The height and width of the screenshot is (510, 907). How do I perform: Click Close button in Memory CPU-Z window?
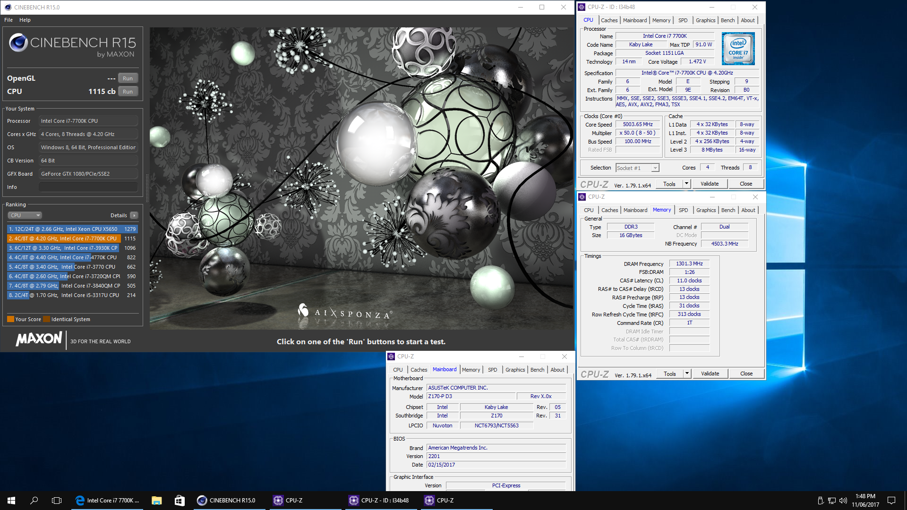click(x=746, y=374)
